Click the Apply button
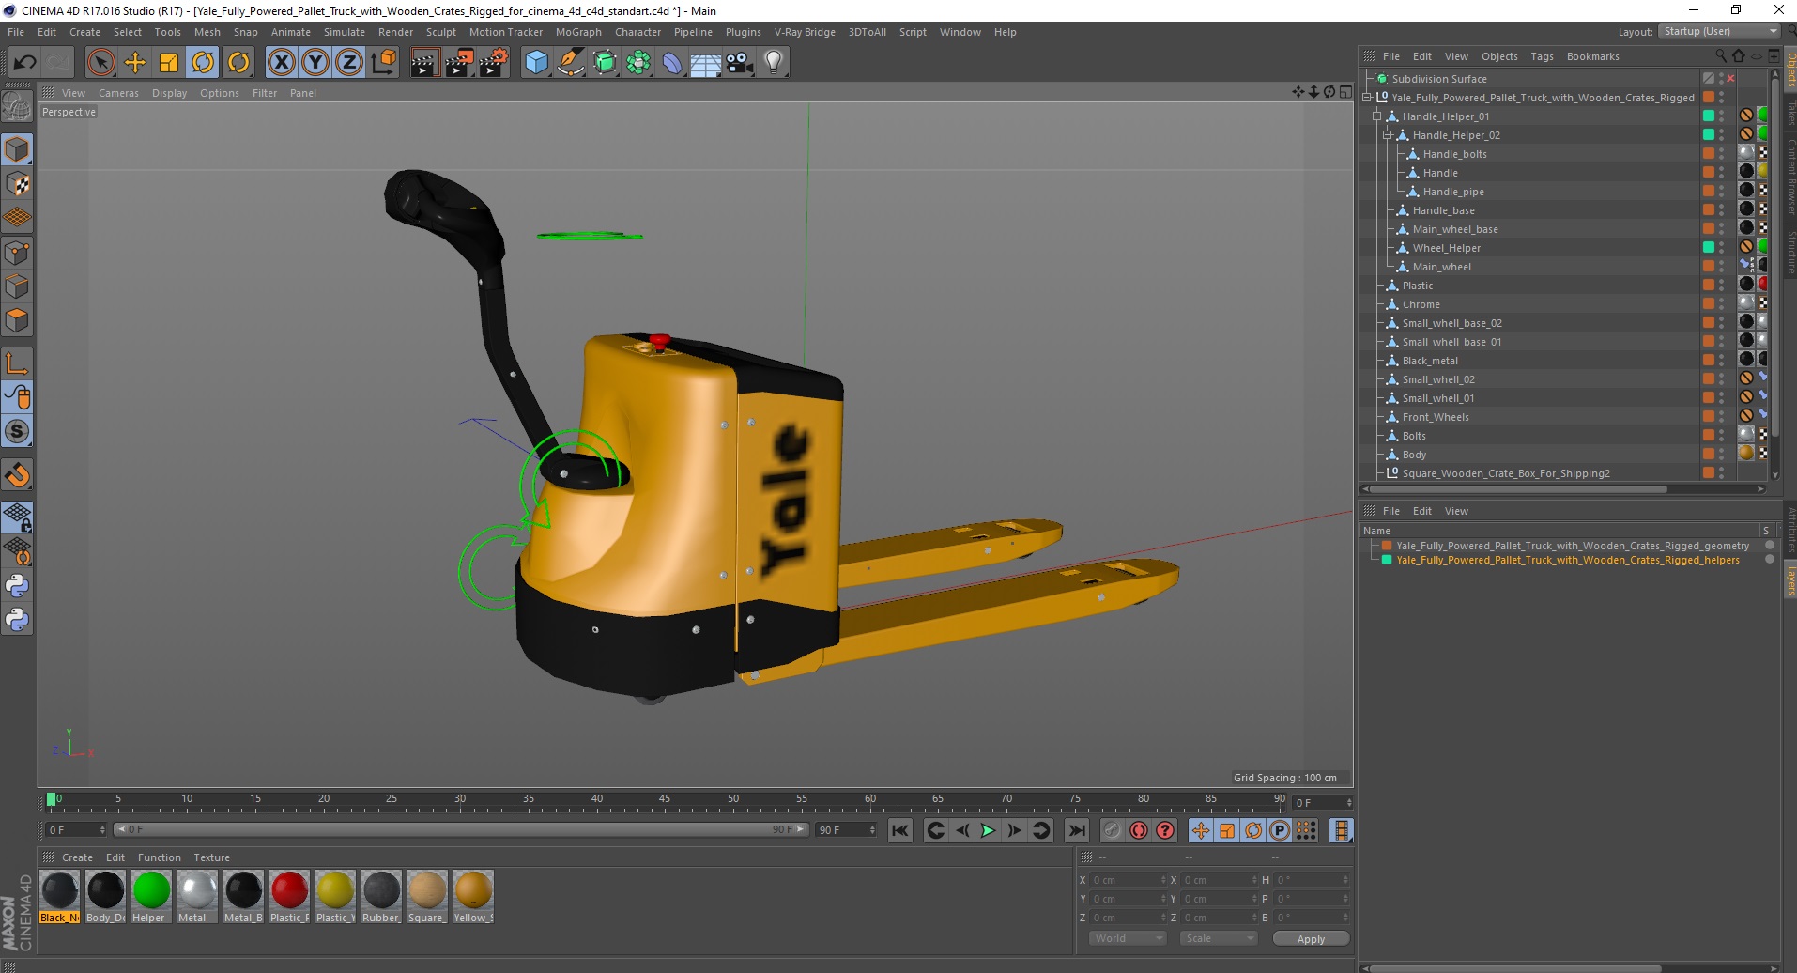 1311,939
